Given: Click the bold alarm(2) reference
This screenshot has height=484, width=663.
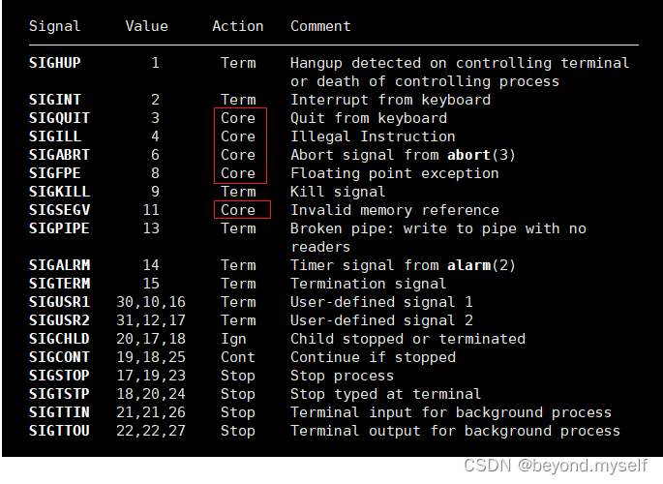Looking at the screenshot, I should click(x=481, y=265).
